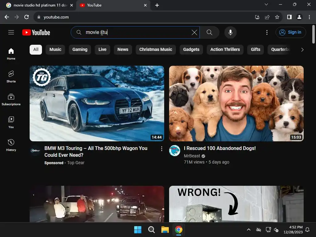Select the Live filter chip
The width and height of the screenshot is (316, 237).
tap(102, 50)
